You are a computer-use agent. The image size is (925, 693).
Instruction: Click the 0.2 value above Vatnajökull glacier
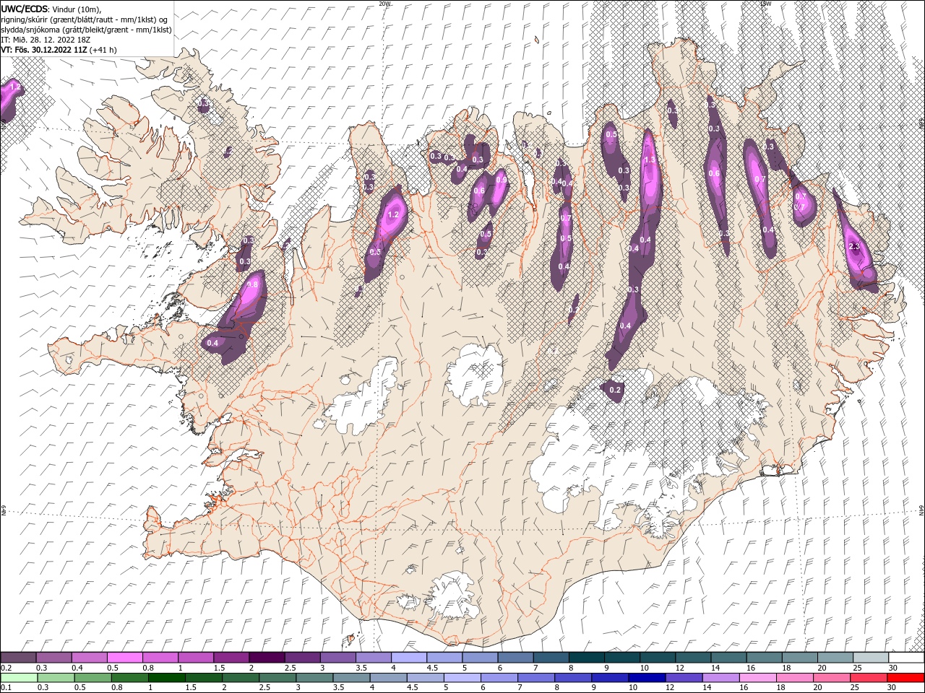(x=615, y=390)
